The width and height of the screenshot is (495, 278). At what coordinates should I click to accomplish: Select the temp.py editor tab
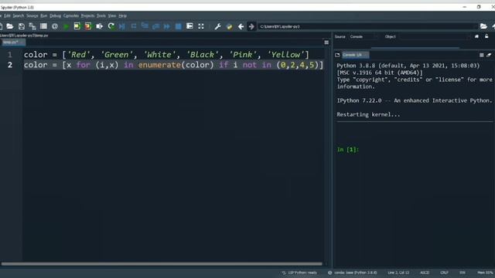12,42
